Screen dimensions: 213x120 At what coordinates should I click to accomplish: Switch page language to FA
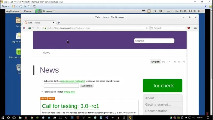pyautogui.click(x=169, y=62)
